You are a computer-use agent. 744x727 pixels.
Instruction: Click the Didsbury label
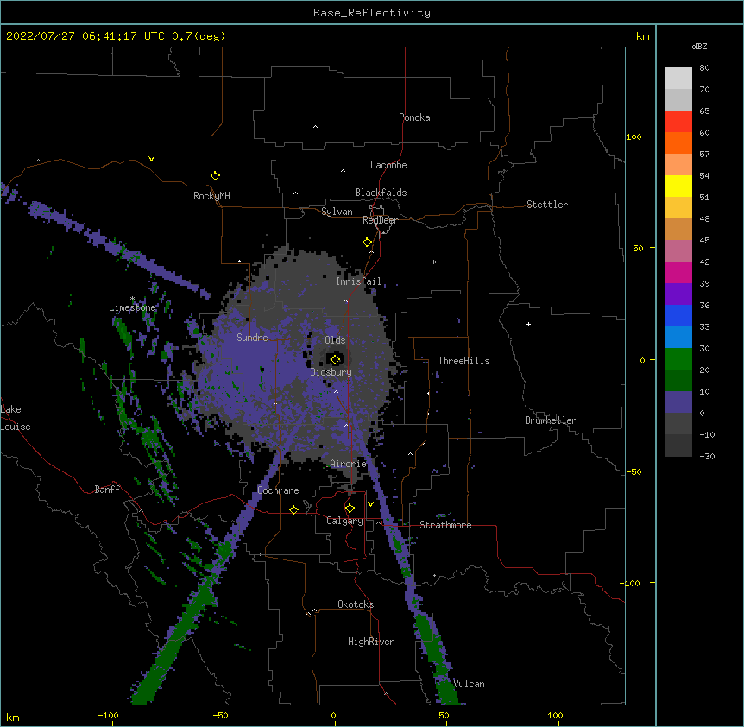point(331,372)
